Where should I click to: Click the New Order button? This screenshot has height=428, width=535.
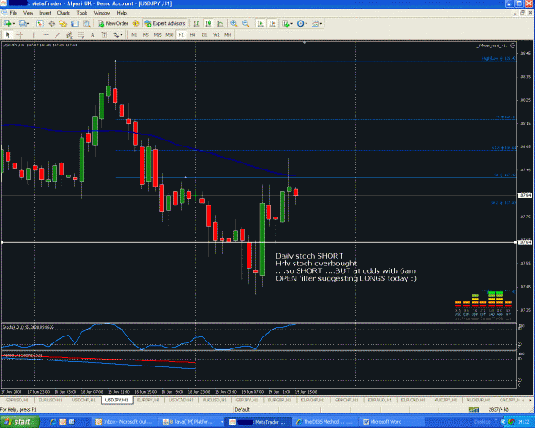(x=113, y=23)
